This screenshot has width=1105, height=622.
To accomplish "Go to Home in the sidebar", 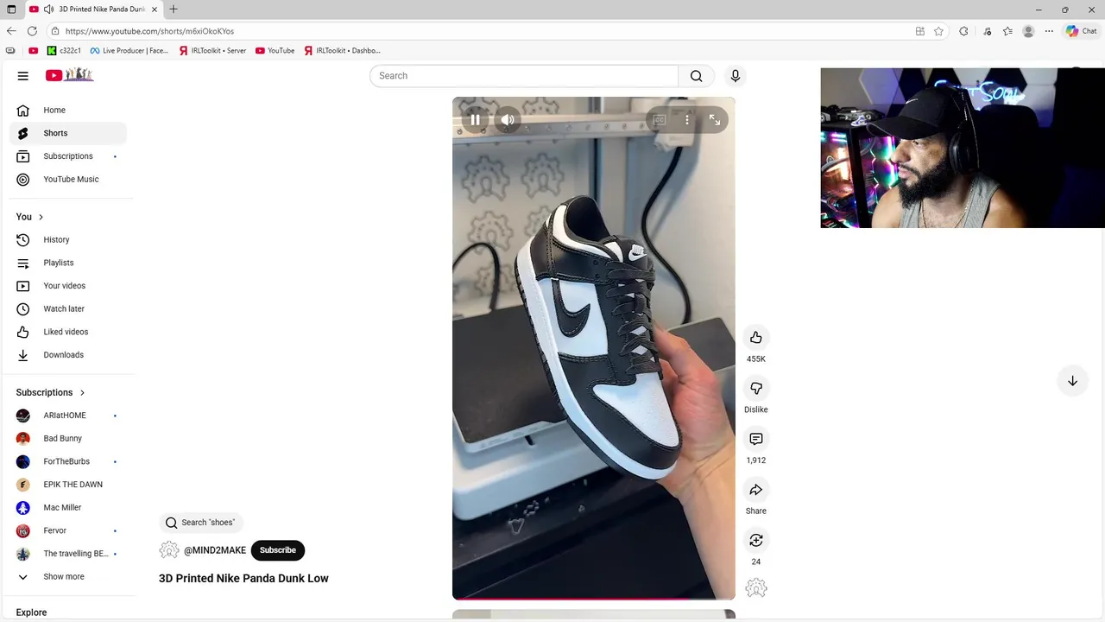I will pyautogui.click(x=68, y=111).
